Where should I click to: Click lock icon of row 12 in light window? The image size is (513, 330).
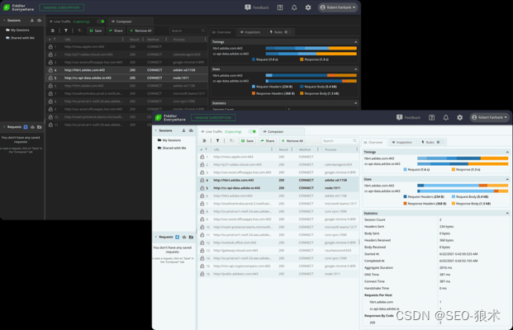[202, 243]
